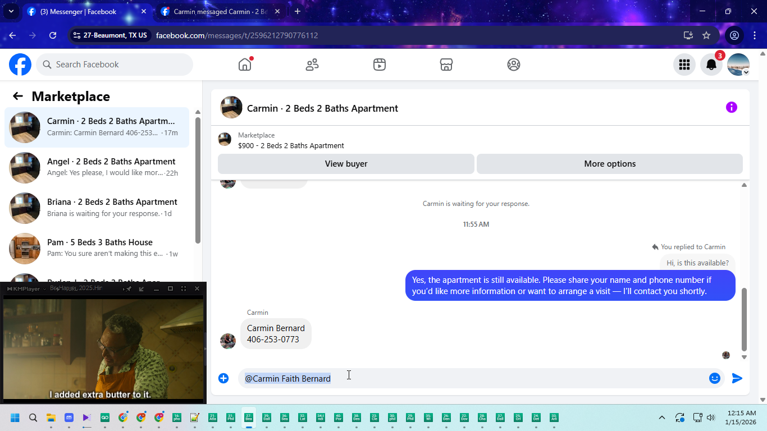Open the volume control in system tray
767x431 pixels.
[x=711, y=418]
